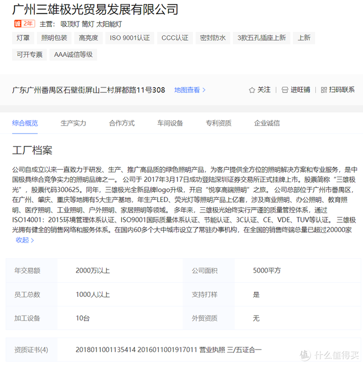This screenshot has height=365, width=363.
Task: Switch to the 综合概览 tab
Action: (25, 123)
